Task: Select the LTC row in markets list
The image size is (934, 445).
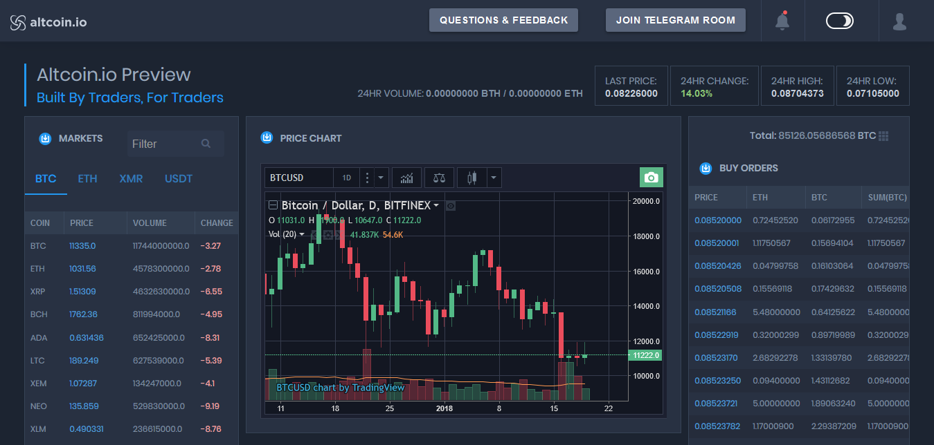Action: pos(132,361)
